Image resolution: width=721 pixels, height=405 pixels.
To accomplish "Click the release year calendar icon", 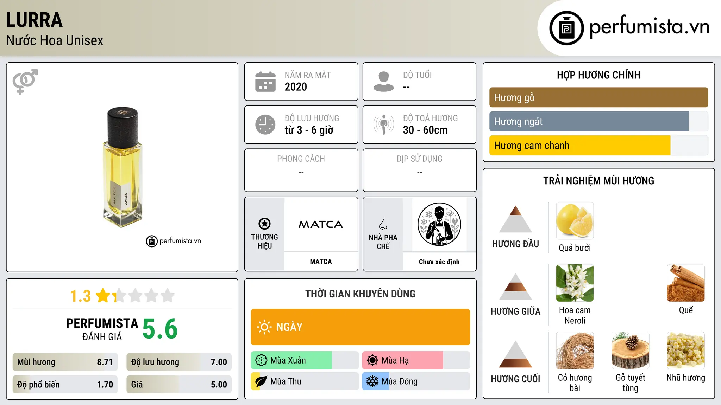I will (x=265, y=82).
